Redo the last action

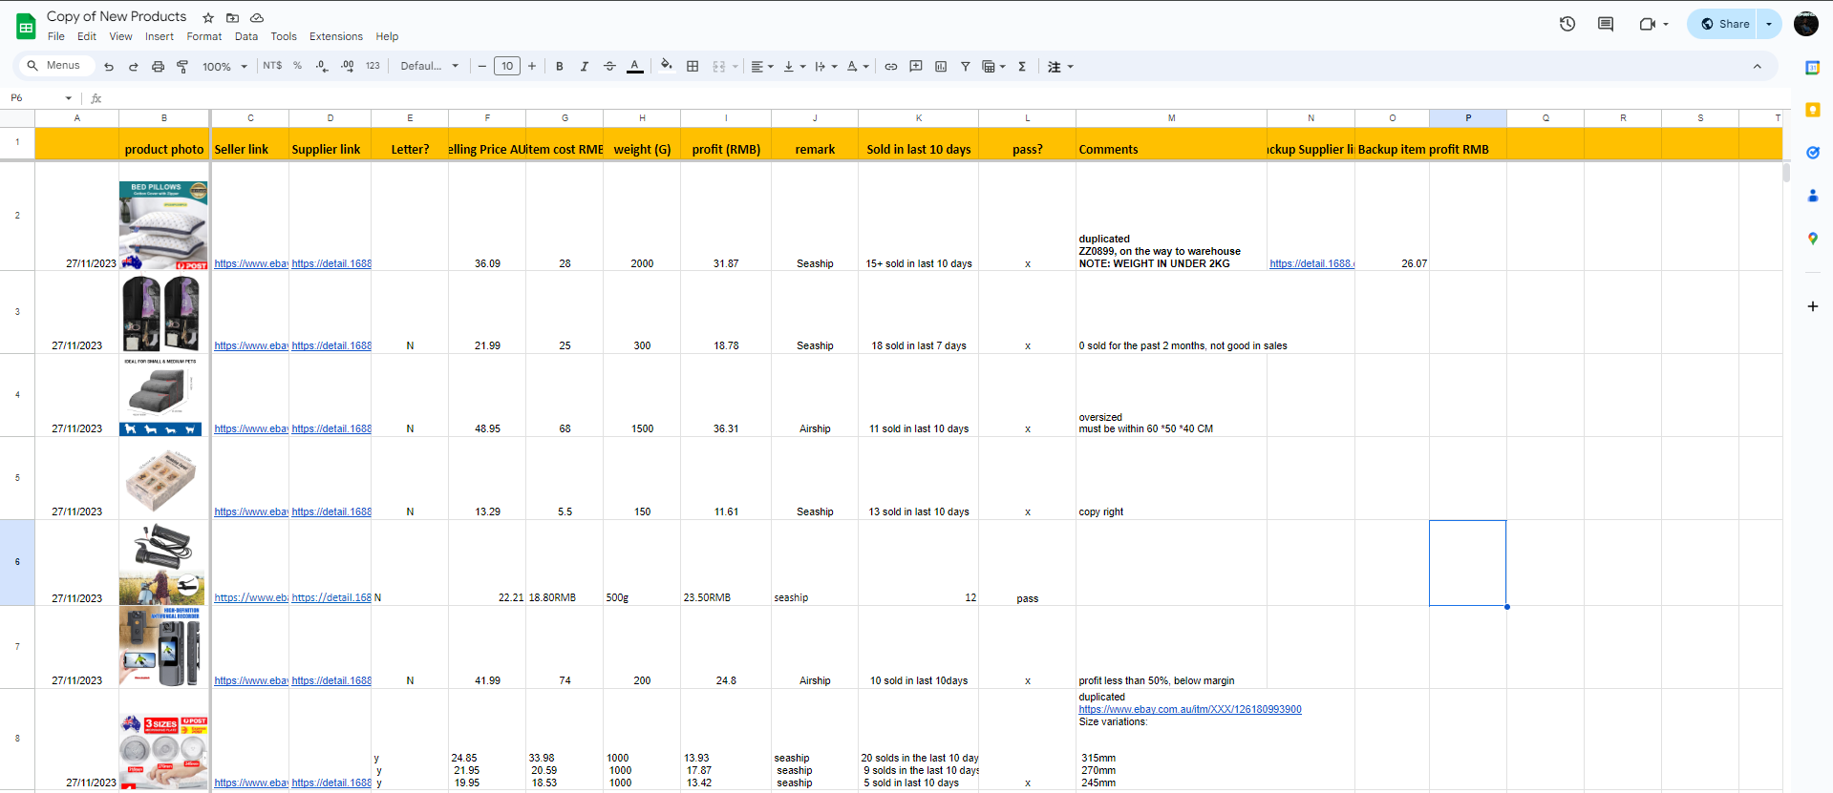coord(134,67)
